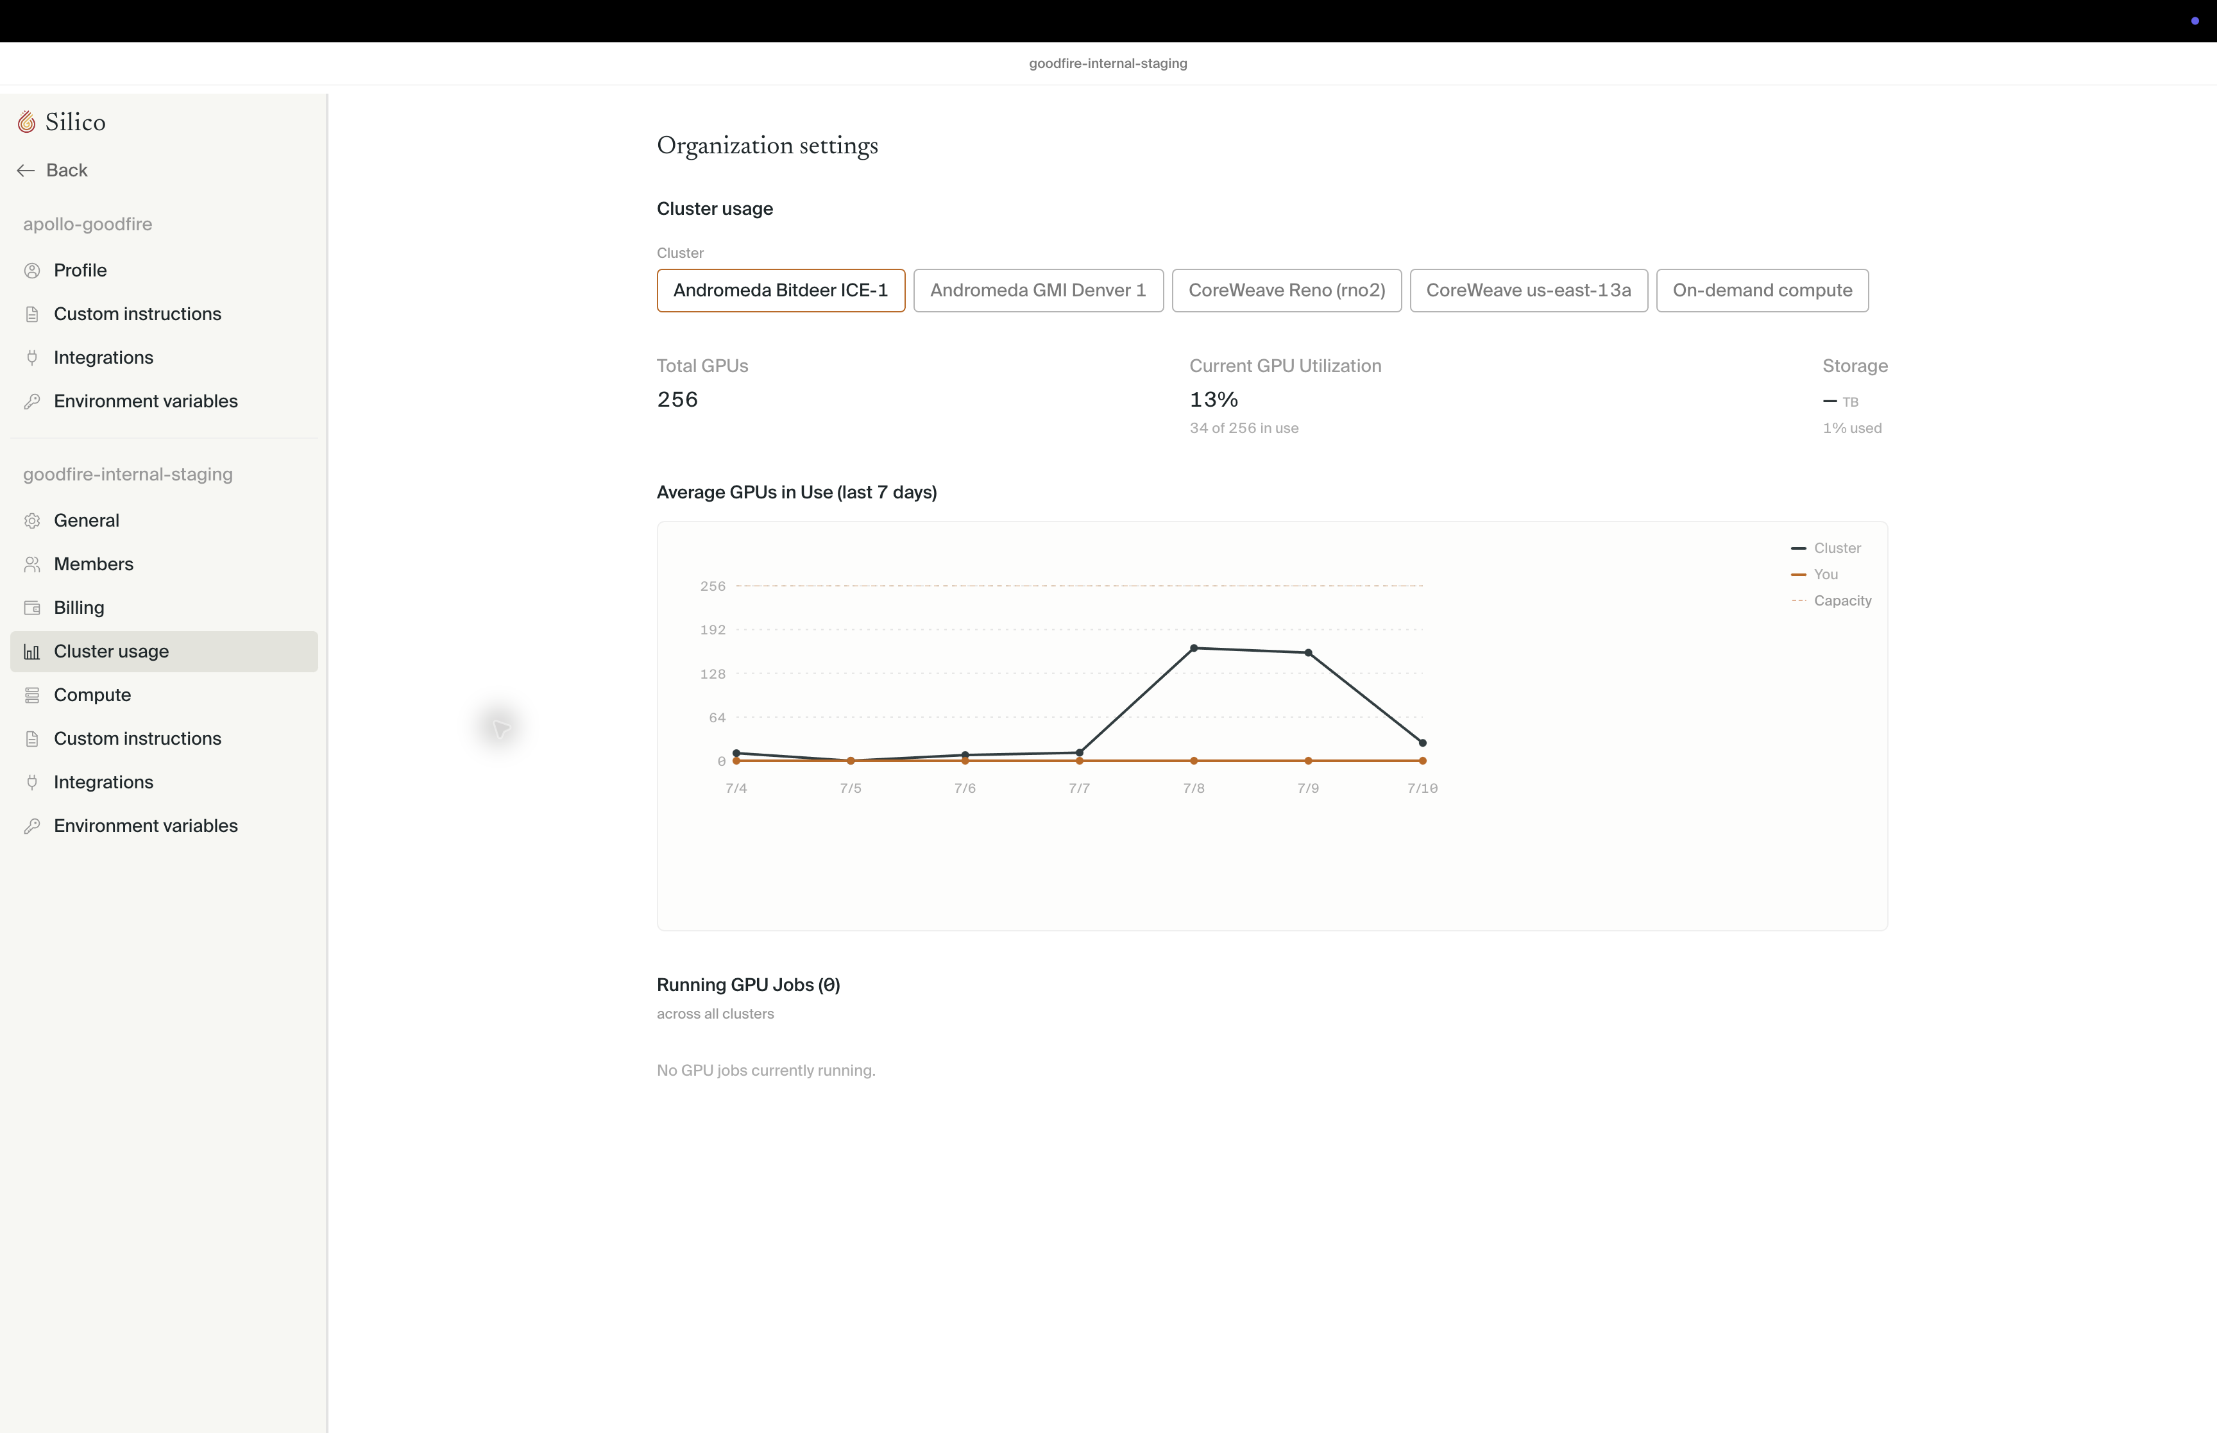Click the Total GPUs value 256

pos(677,400)
